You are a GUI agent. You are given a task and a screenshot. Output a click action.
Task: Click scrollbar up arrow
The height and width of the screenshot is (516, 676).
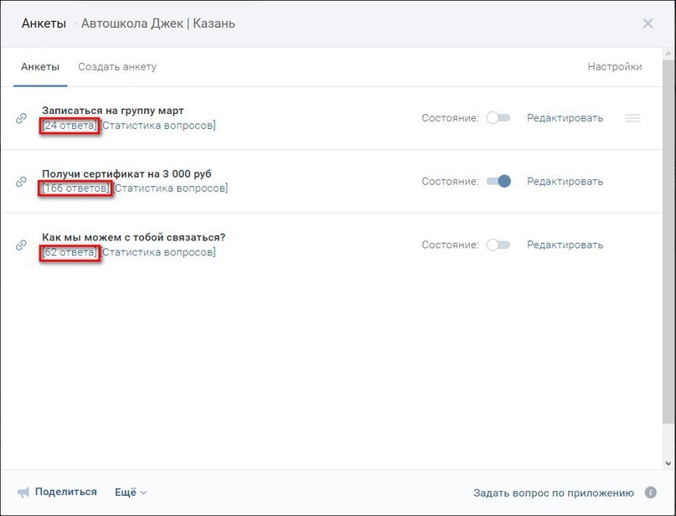click(x=668, y=54)
